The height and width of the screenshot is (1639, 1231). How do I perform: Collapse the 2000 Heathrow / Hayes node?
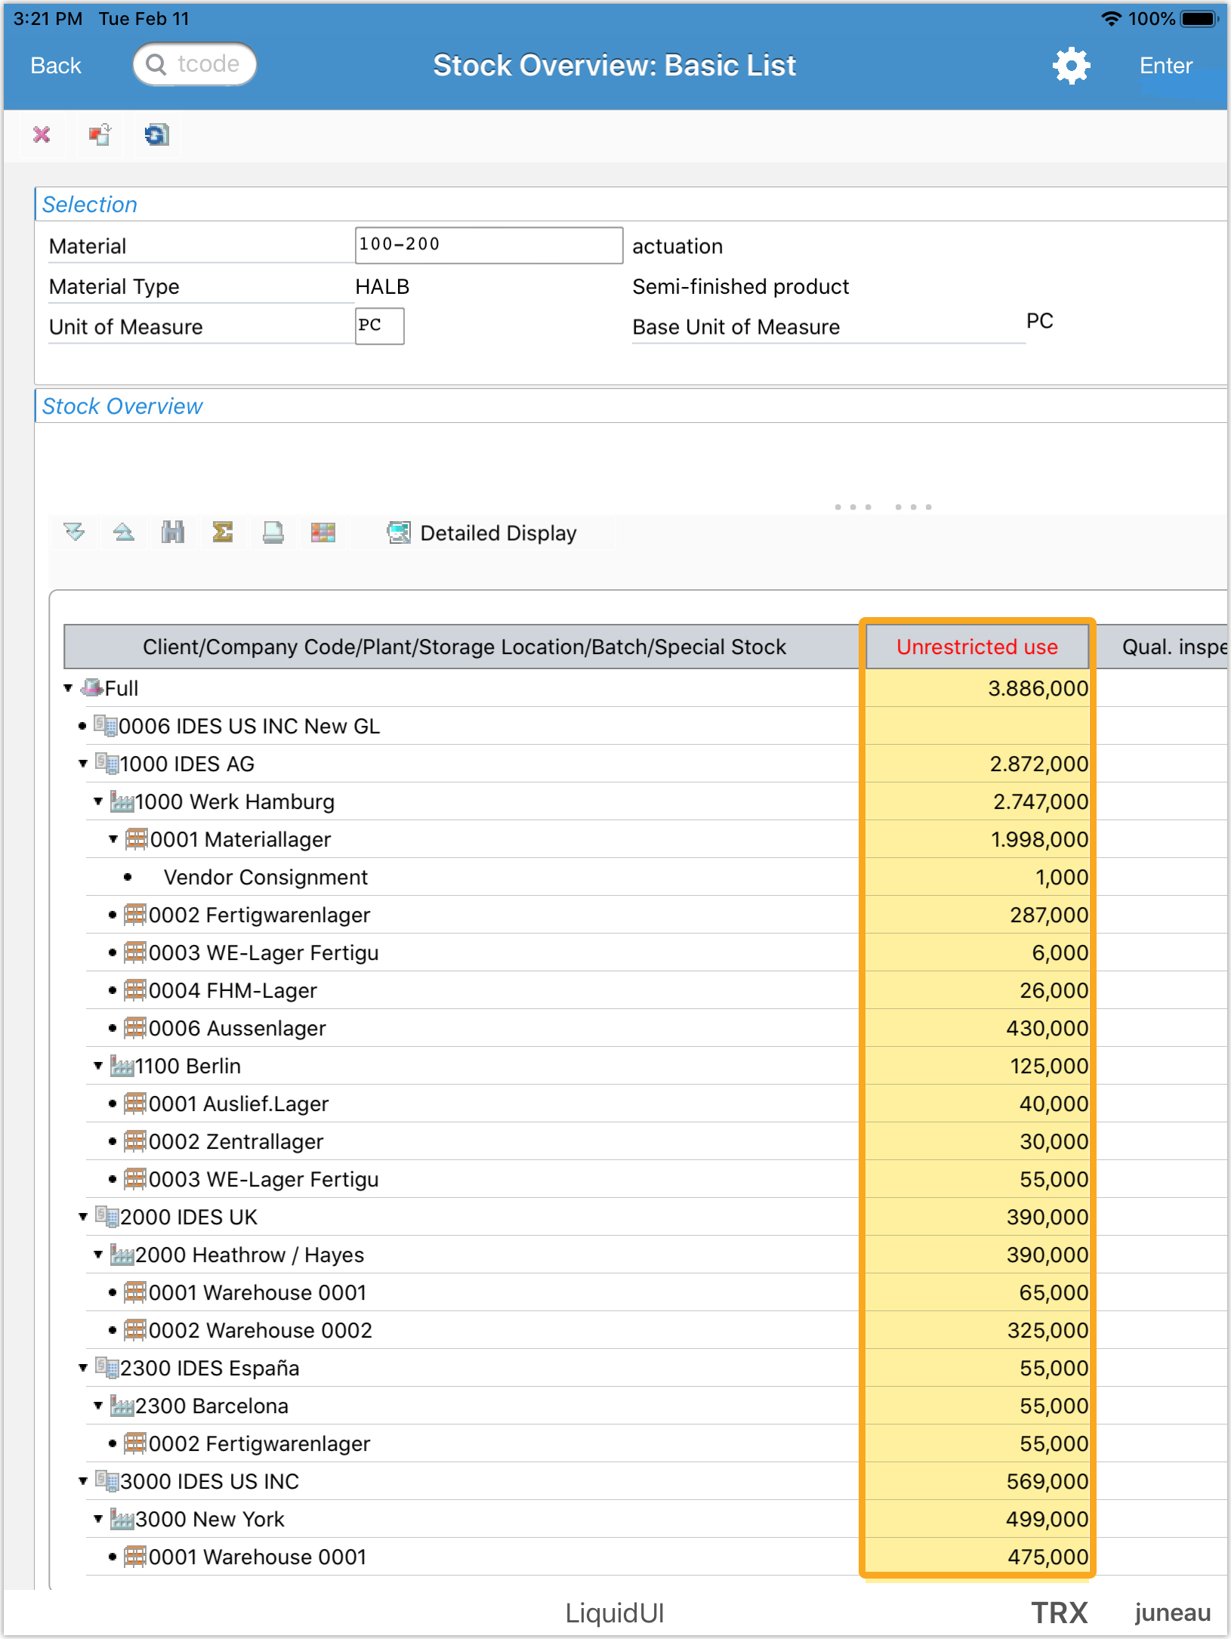point(98,1255)
